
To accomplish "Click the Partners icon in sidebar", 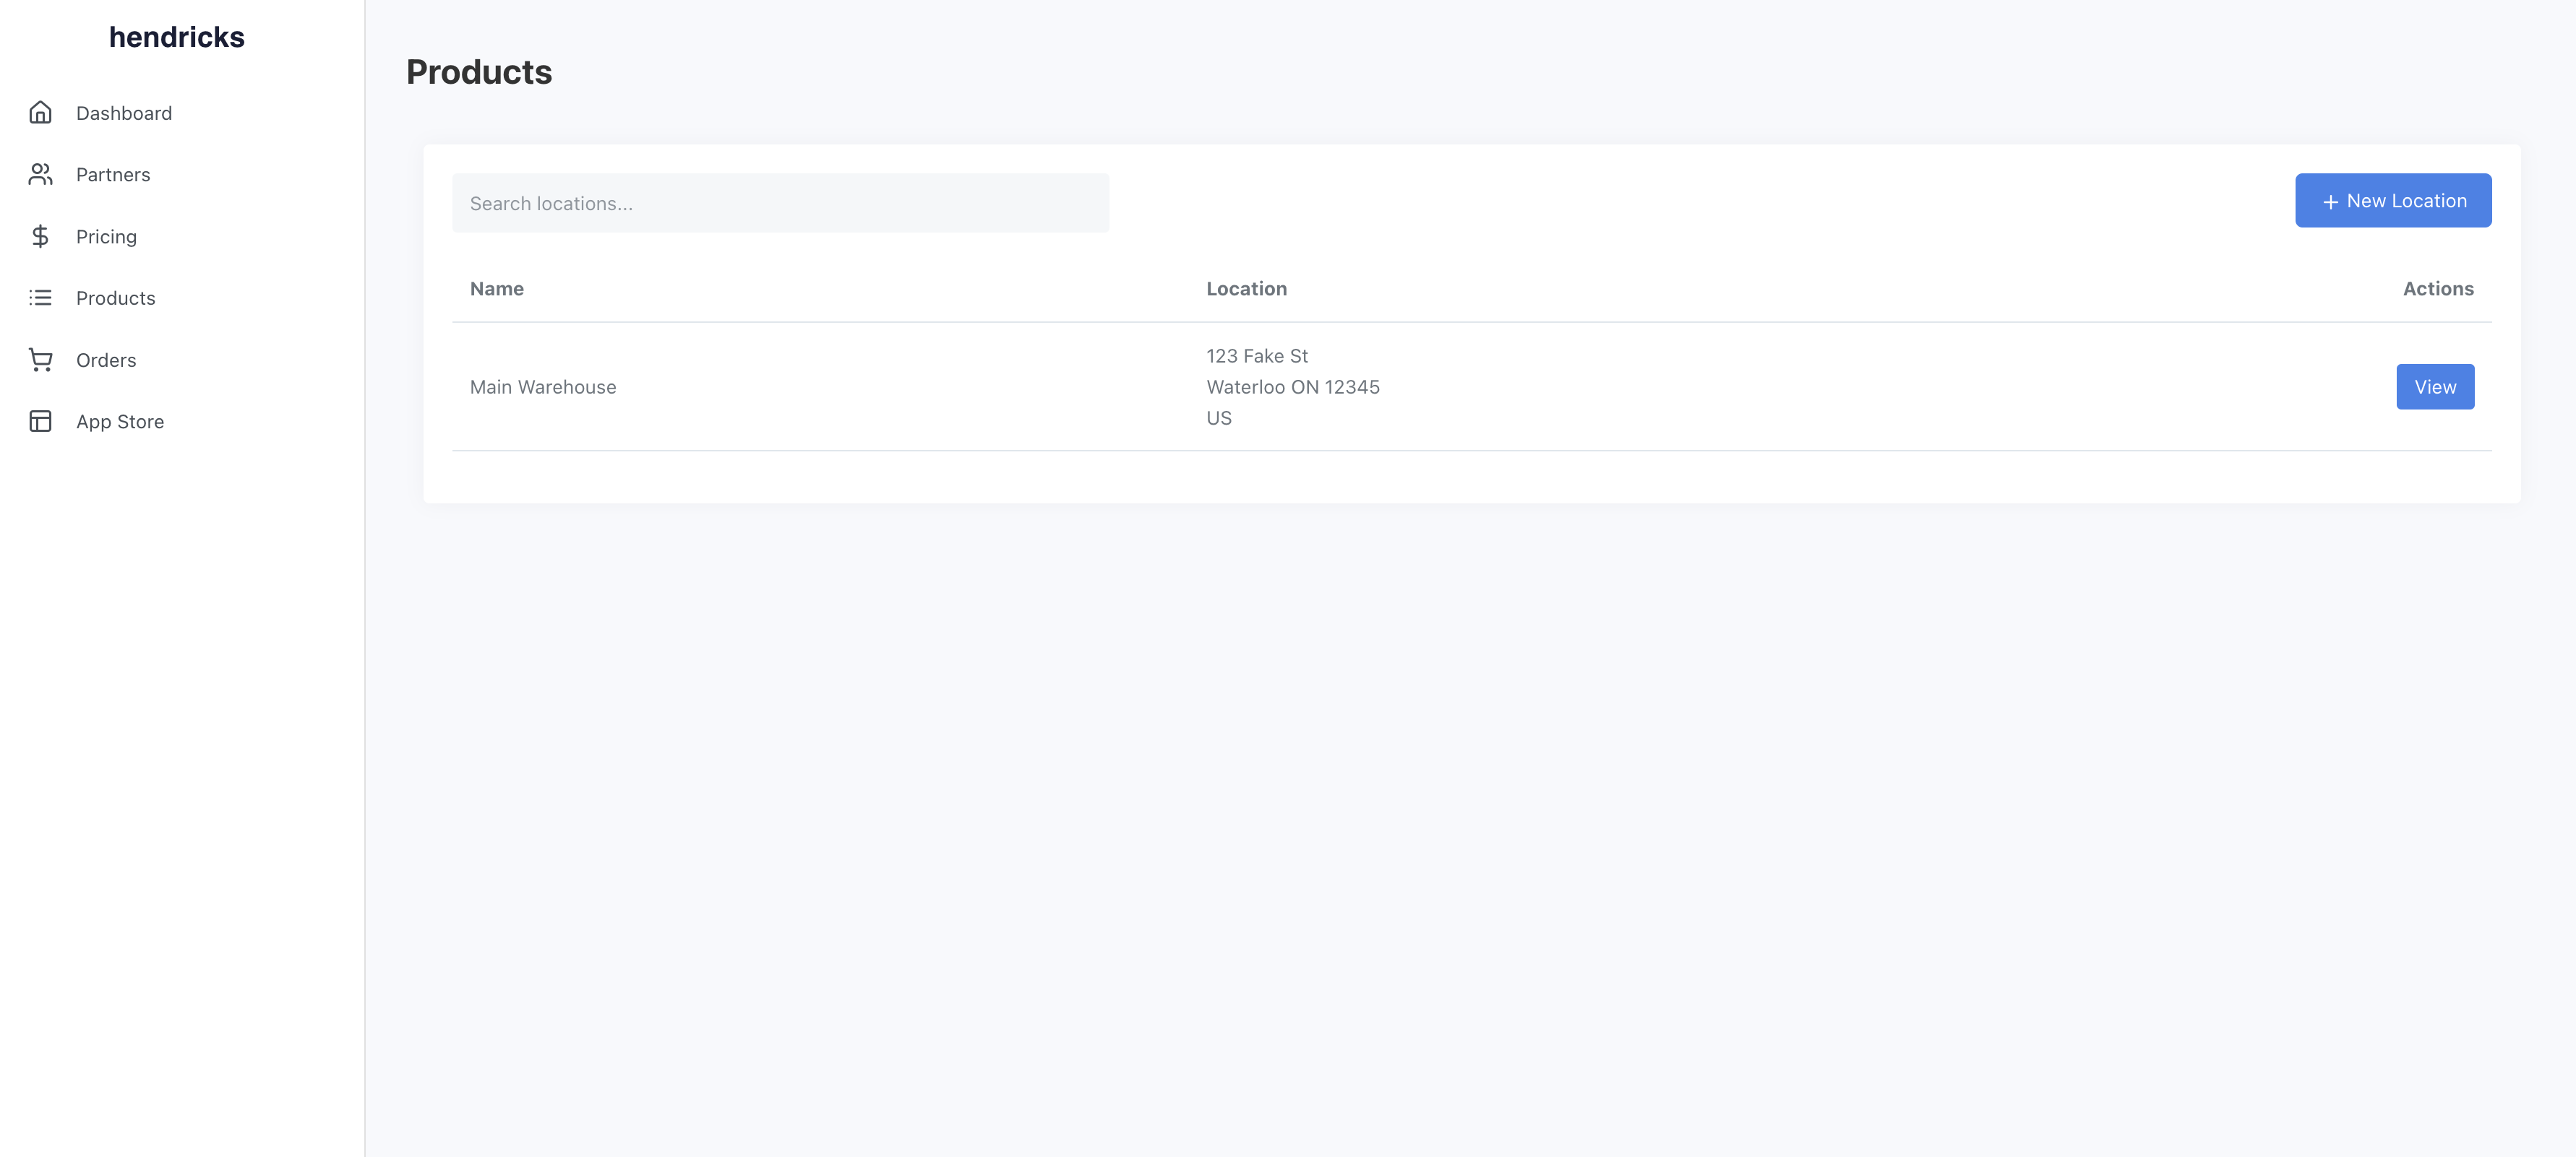I will click(x=40, y=174).
